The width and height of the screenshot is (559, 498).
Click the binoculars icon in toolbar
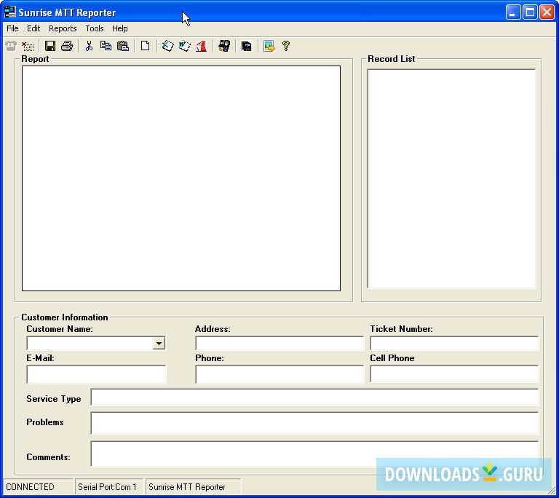[224, 46]
